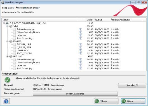Select I Guess You're Right.wma under Joliet

tap(28, 32)
